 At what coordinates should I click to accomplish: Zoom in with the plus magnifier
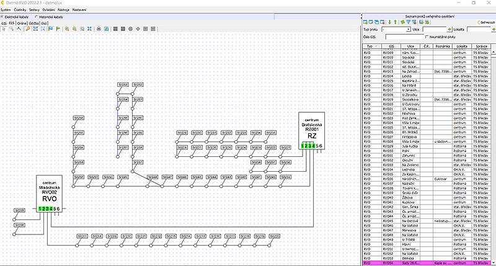pyautogui.click(x=67, y=29)
